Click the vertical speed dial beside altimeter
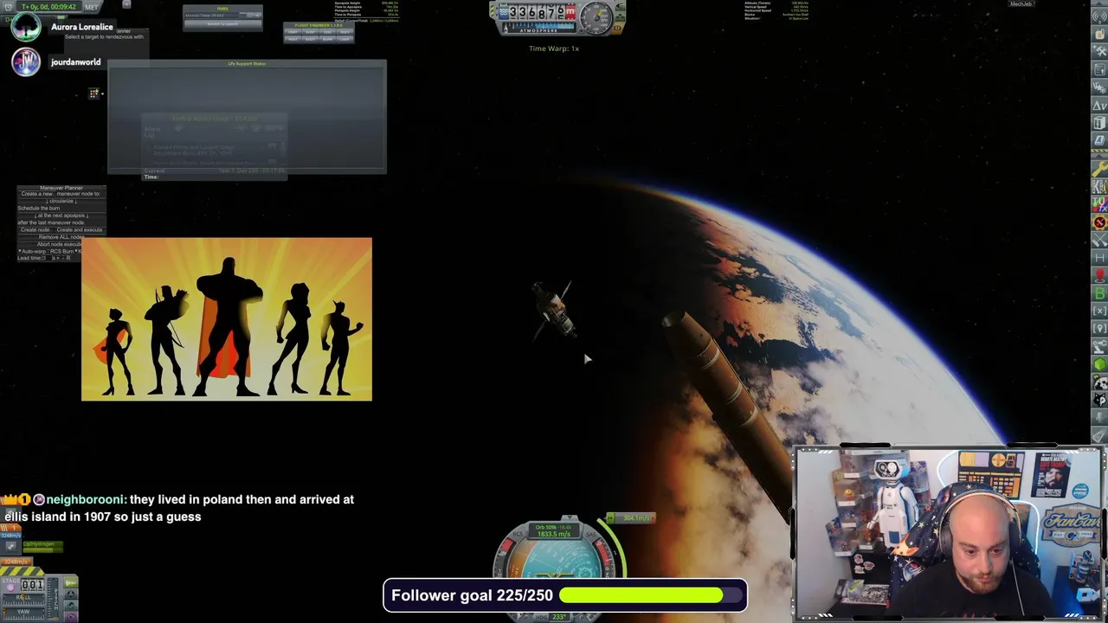The image size is (1108, 623). coord(596,17)
